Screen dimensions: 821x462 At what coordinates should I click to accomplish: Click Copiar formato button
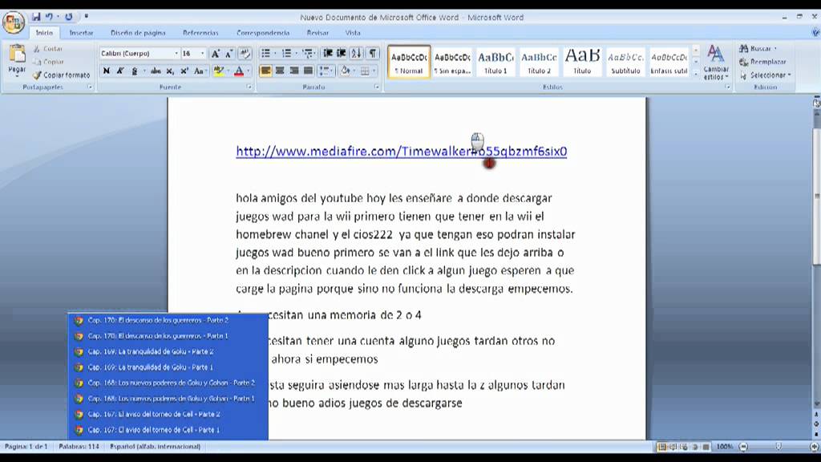point(61,75)
